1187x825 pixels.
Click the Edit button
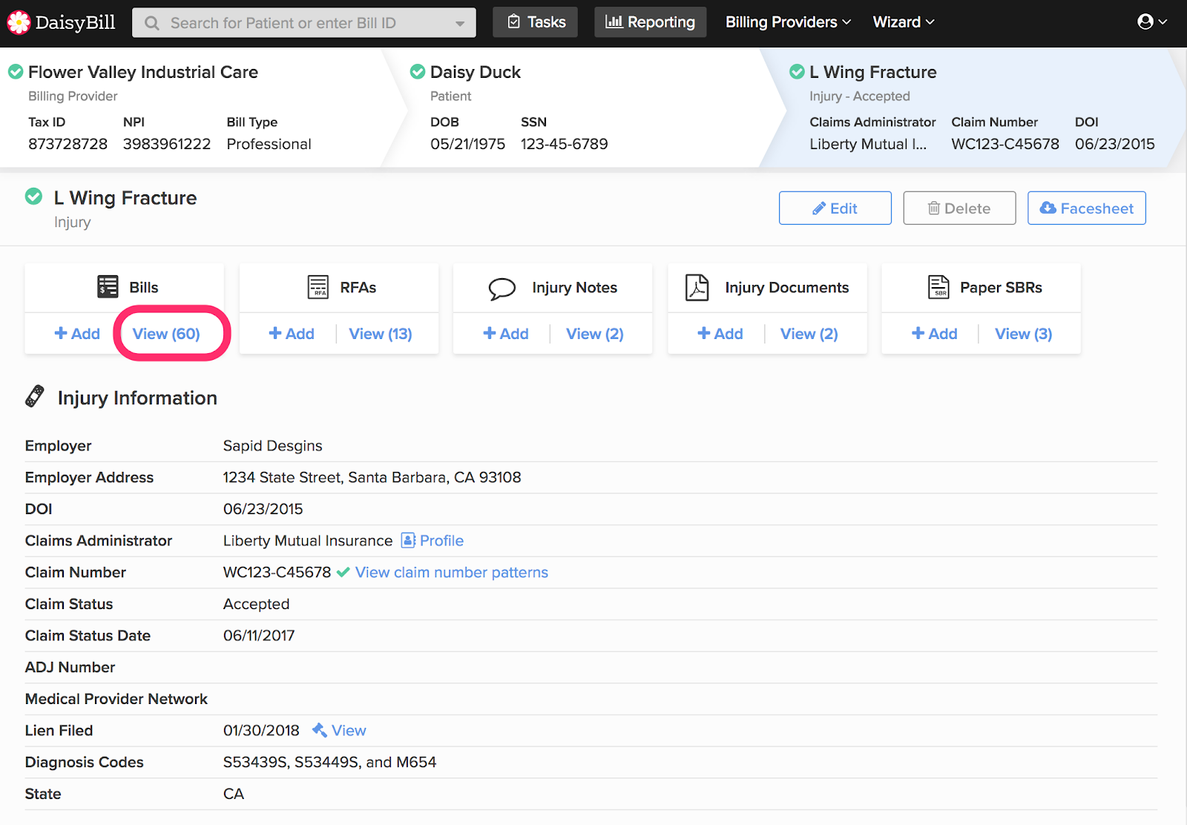[835, 208]
